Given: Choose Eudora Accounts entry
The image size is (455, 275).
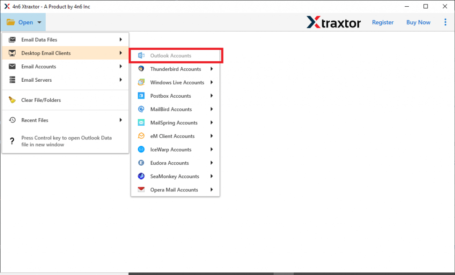Looking at the screenshot, I should coord(175,163).
